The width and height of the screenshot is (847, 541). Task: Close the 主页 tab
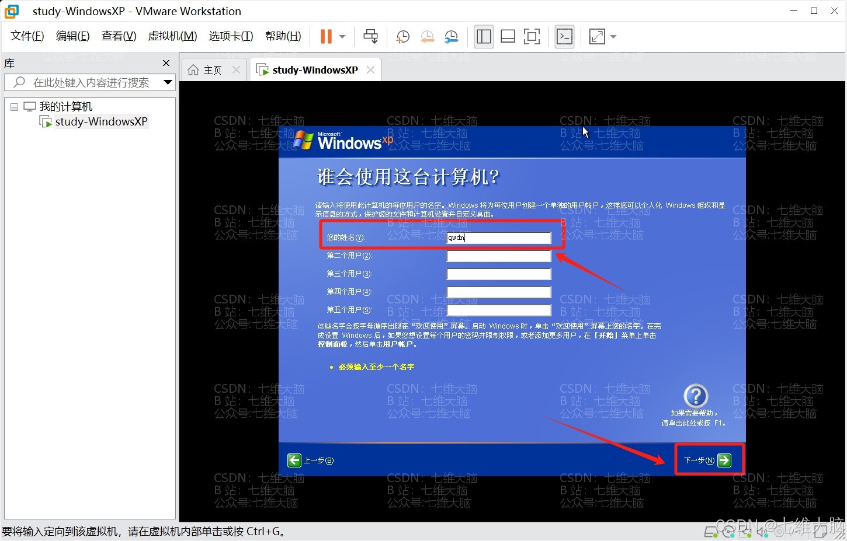pyautogui.click(x=236, y=70)
